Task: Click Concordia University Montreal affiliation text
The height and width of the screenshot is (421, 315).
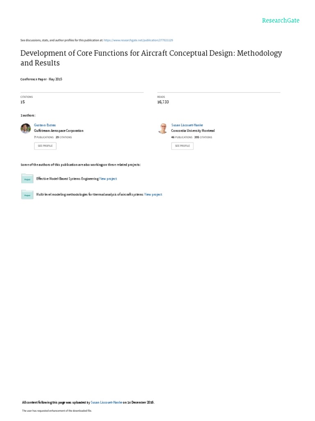Action: pyautogui.click(x=193, y=131)
